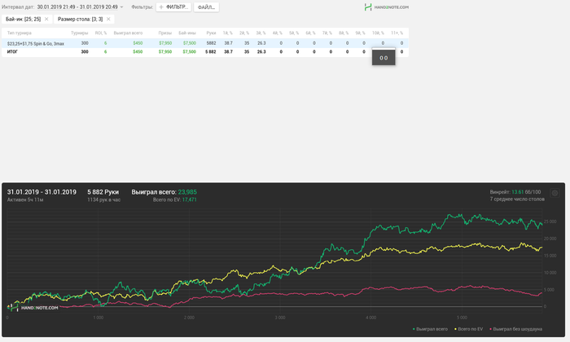The height and width of the screenshot is (342, 570).
Task: Click the Выиграл всего 23,985 graph total
Action: click(x=164, y=192)
